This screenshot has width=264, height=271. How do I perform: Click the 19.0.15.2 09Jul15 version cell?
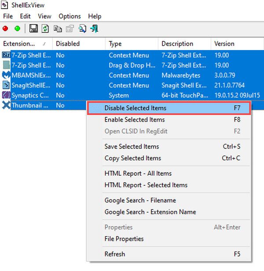(237, 95)
